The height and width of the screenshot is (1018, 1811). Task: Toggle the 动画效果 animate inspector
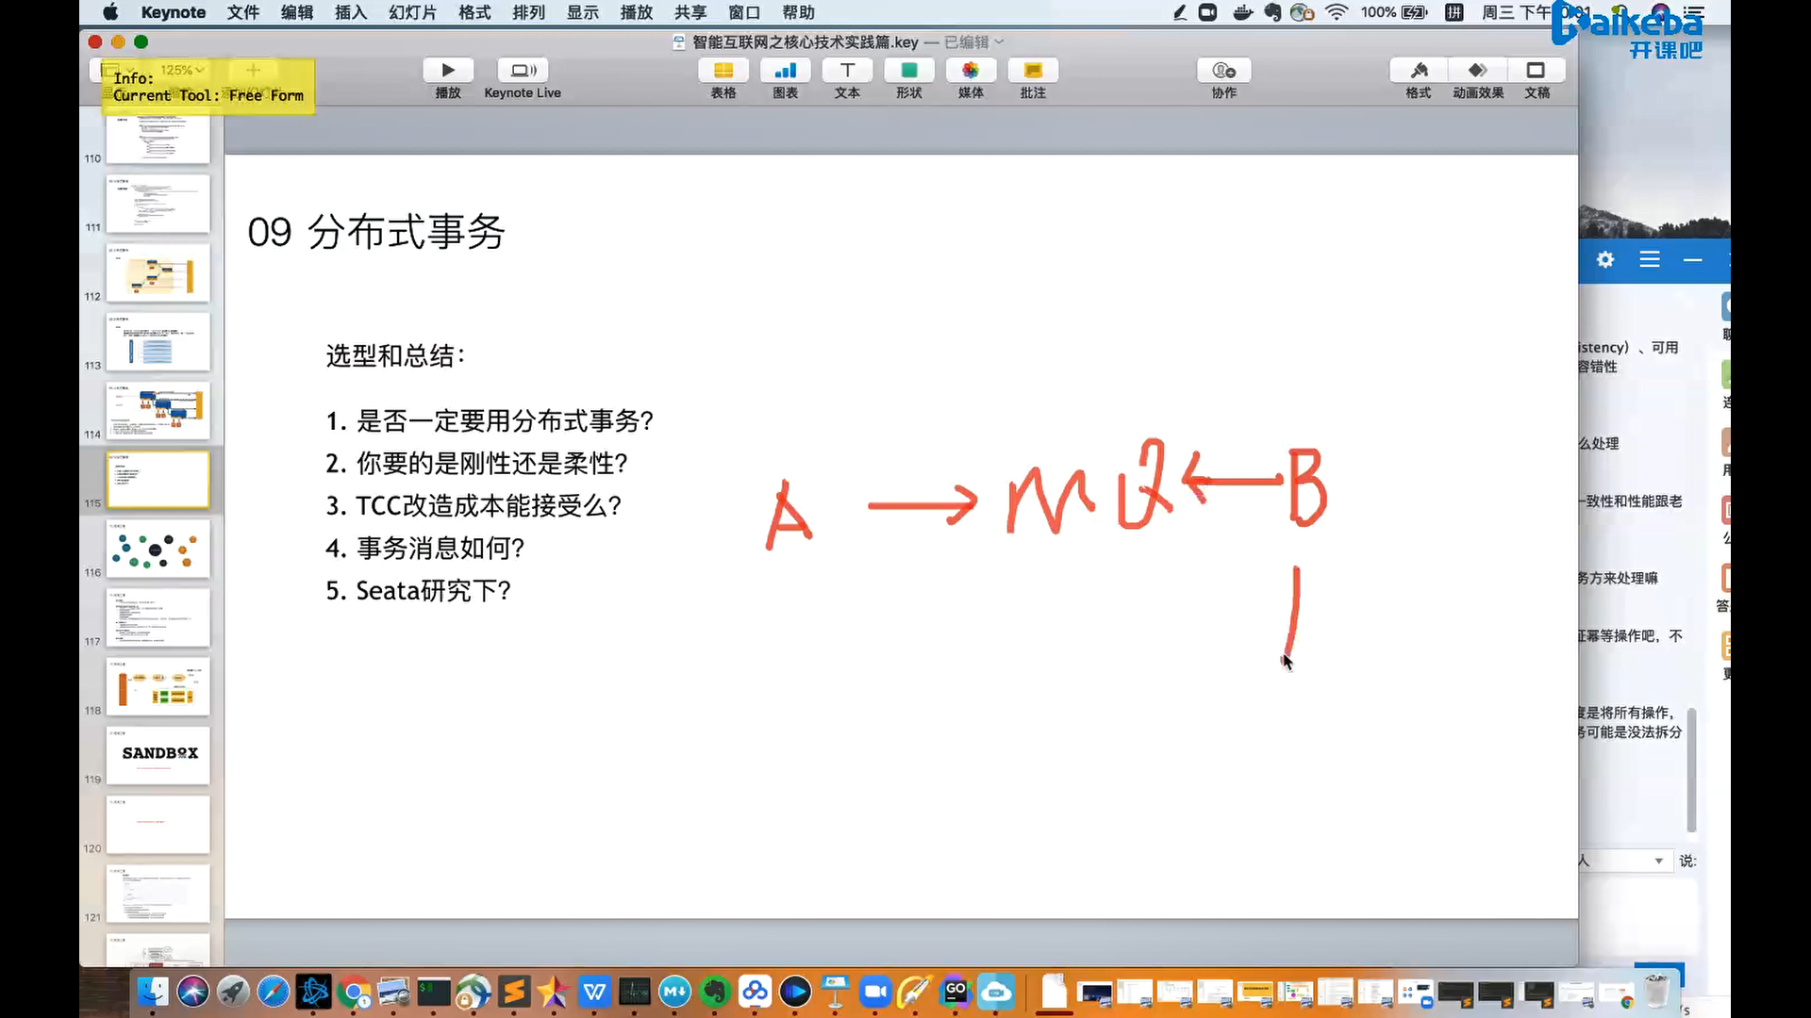point(1478,71)
